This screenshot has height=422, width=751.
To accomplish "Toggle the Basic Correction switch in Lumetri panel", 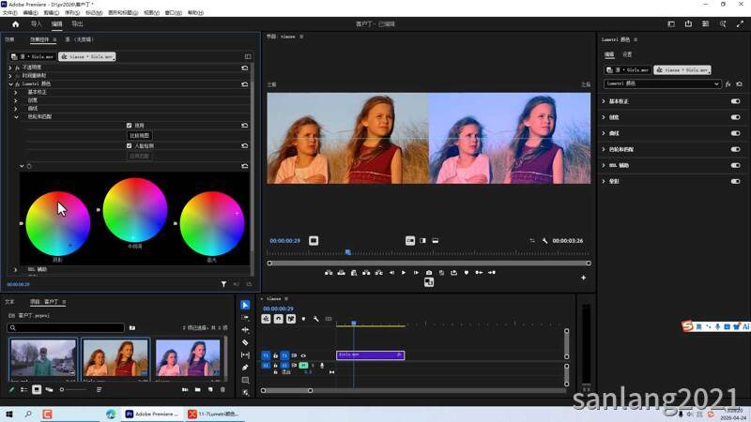I will [735, 101].
